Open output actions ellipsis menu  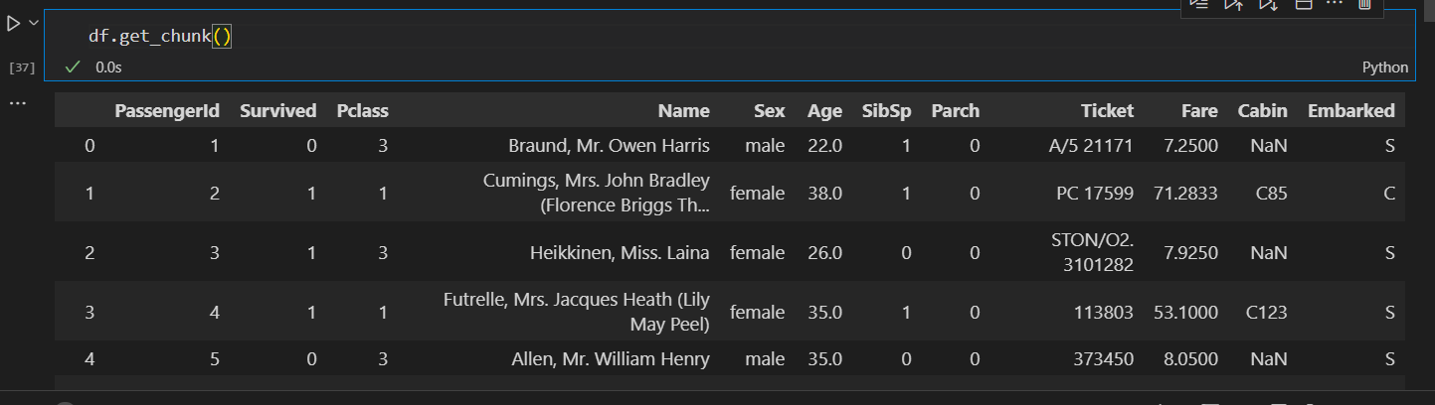[17, 102]
